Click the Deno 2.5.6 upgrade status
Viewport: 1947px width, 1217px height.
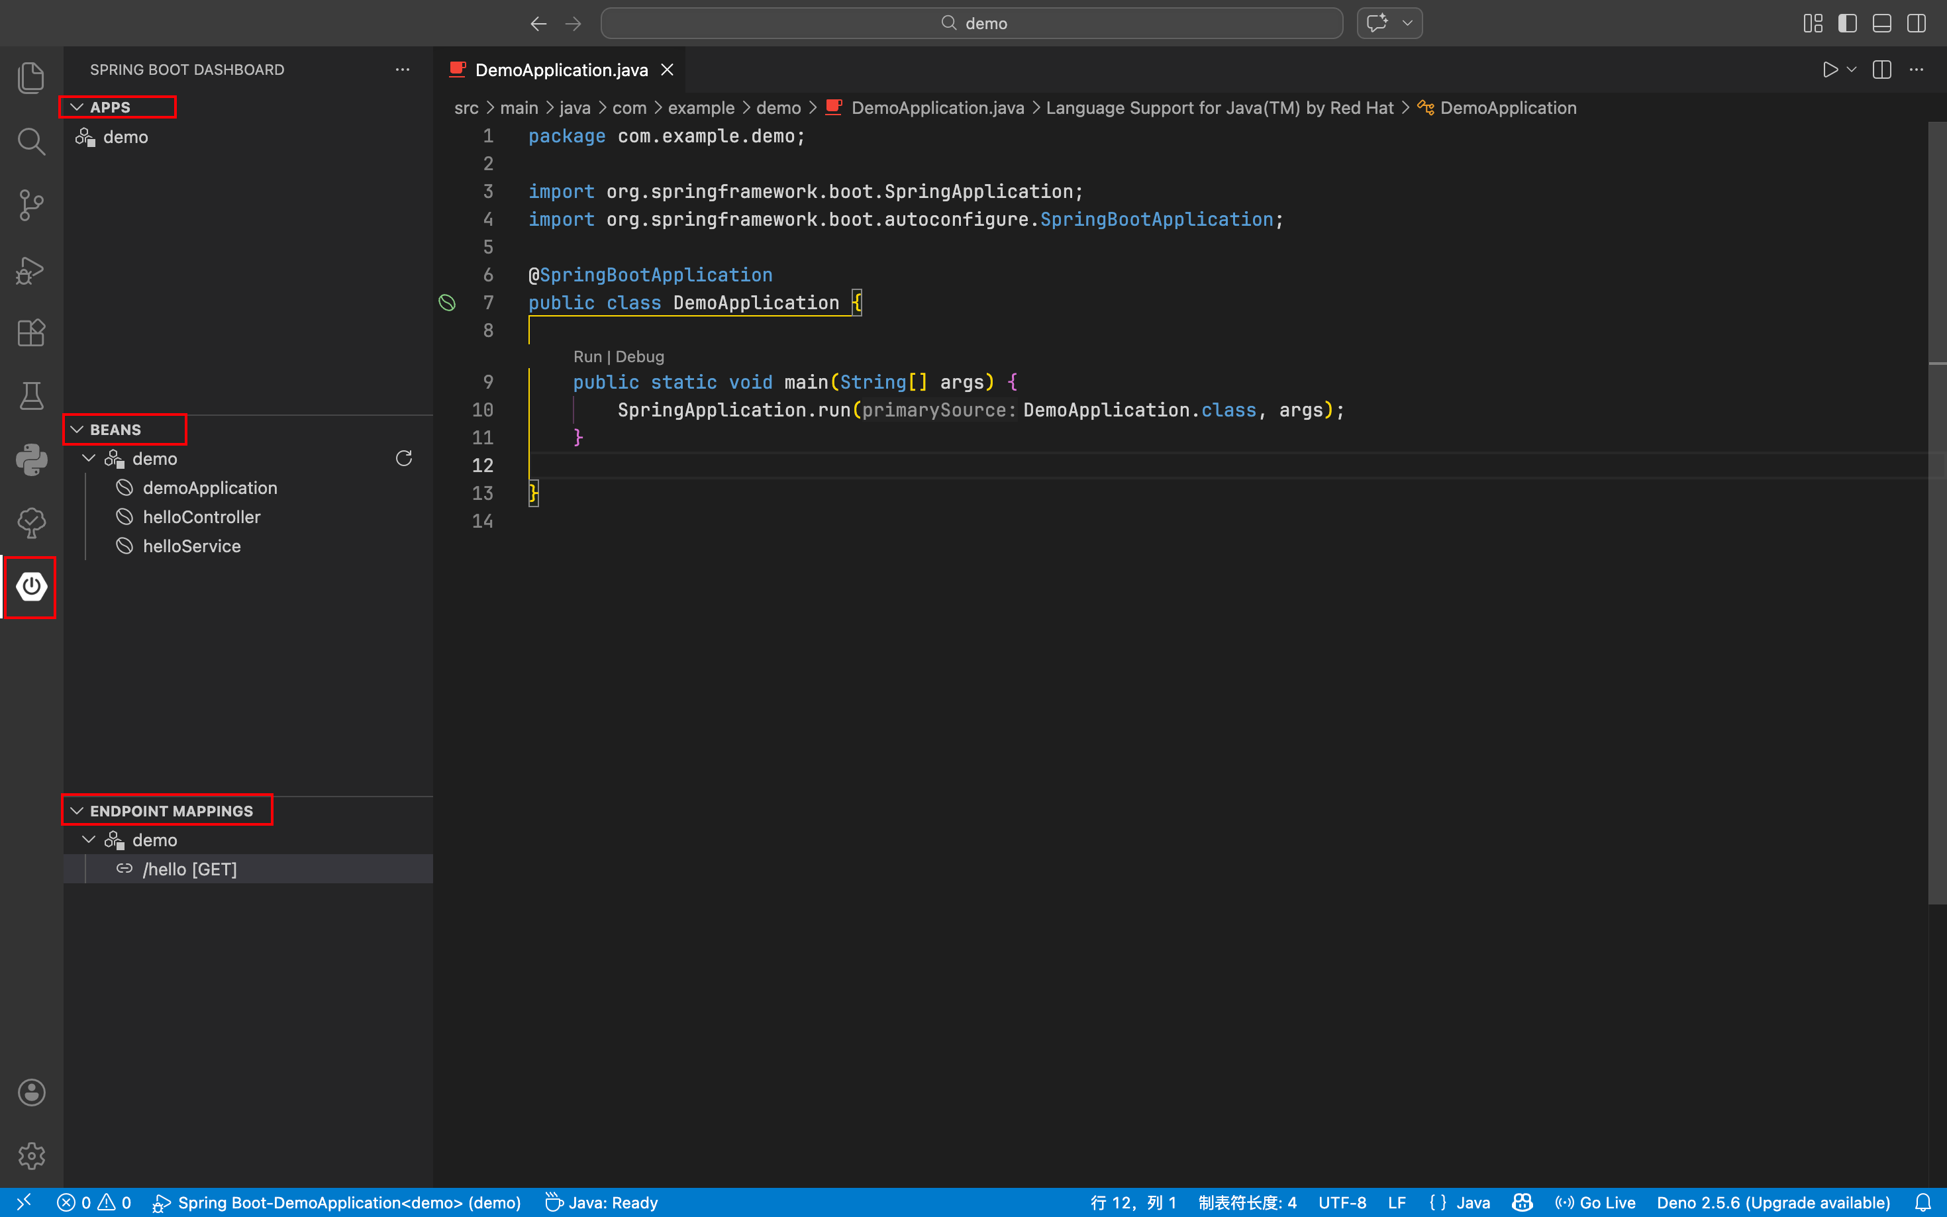click(x=1773, y=1202)
